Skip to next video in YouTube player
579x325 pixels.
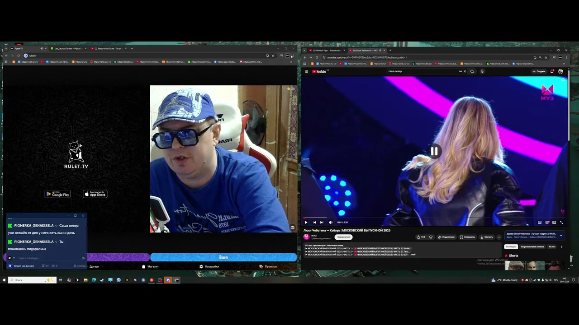322,222
